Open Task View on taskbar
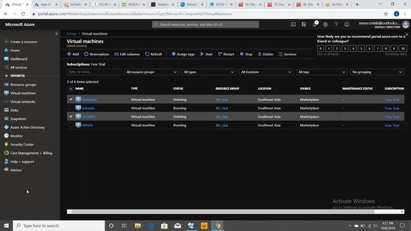Screen dimensions: 411x231 124,225
